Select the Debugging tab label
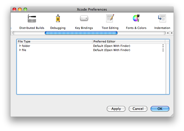This screenshot has height=131, width=184. pyautogui.click(x=58, y=28)
